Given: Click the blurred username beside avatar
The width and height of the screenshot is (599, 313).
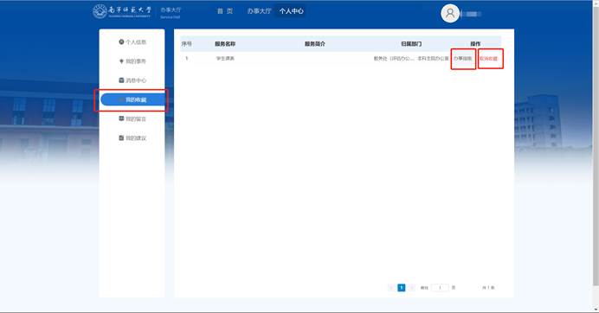Looking at the screenshot, I should point(472,14).
